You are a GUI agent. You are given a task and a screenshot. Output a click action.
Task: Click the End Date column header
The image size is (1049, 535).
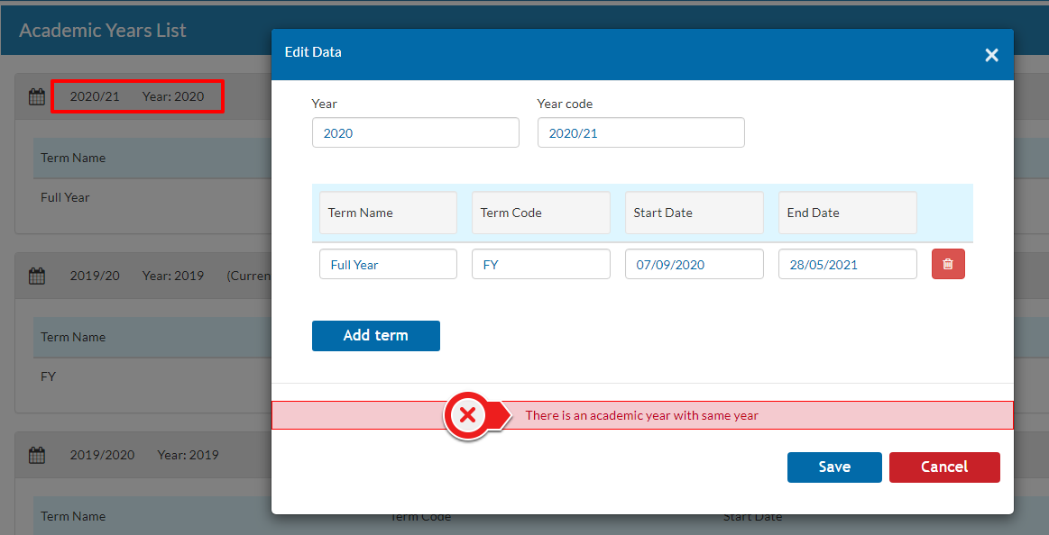(x=847, y=213)
